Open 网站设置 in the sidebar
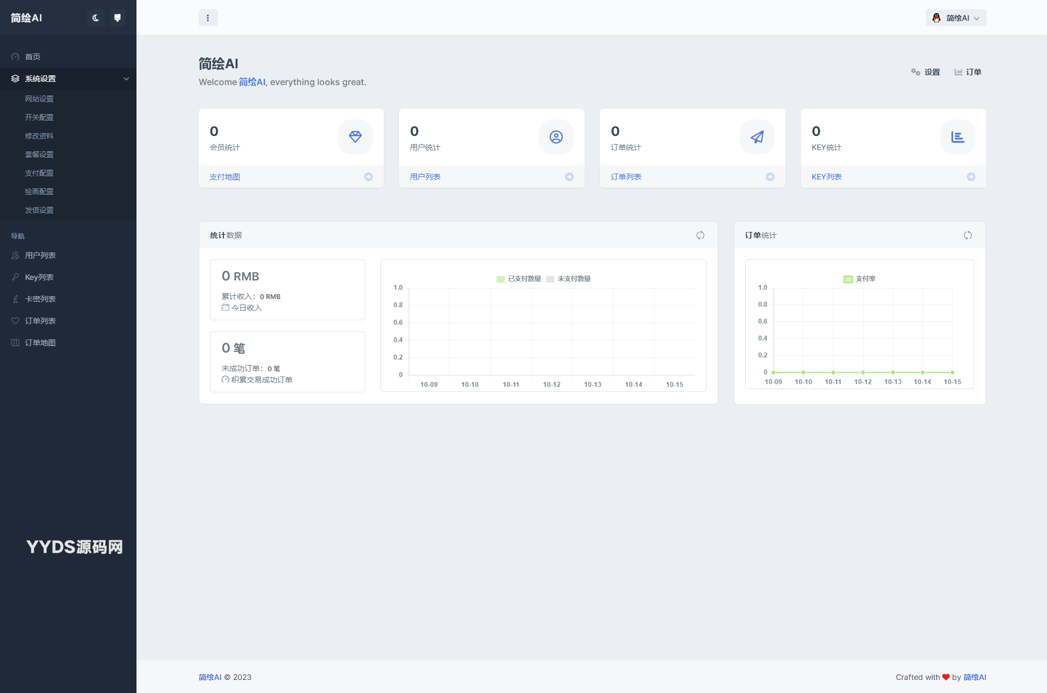This screenshot has height=693, width=1047. 39,99
